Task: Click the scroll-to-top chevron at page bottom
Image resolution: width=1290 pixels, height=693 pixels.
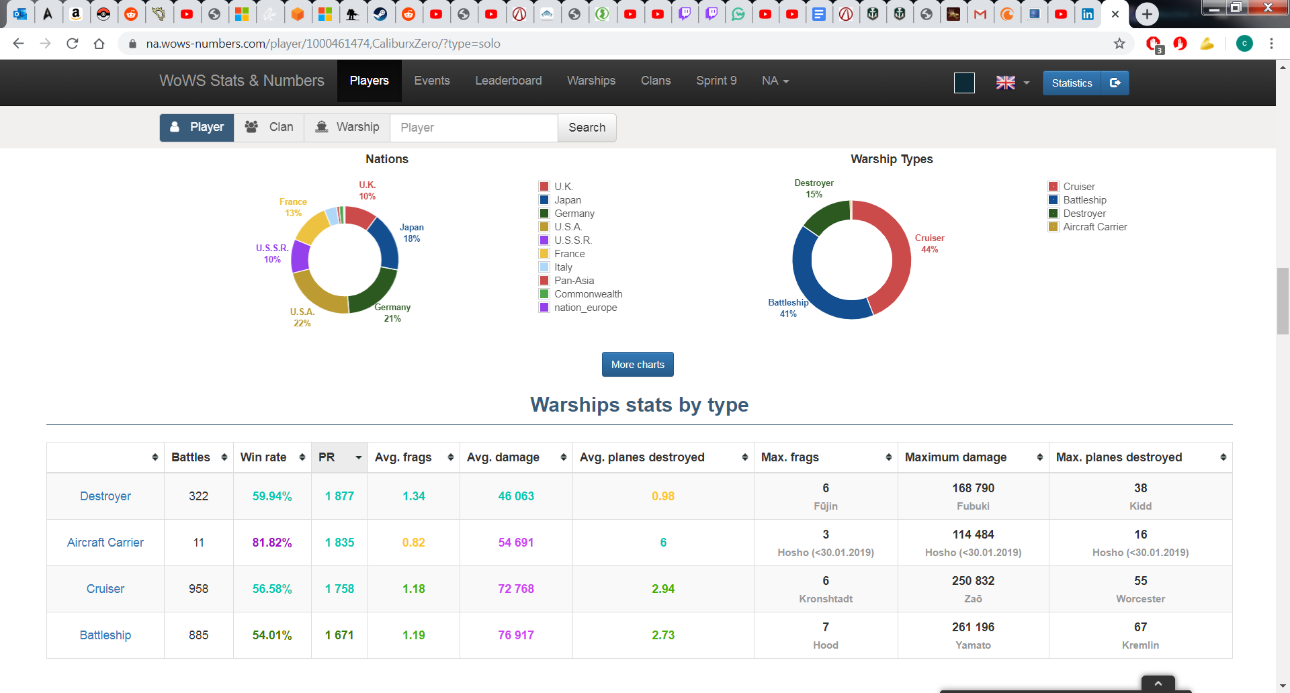Action: (1158, 683)
